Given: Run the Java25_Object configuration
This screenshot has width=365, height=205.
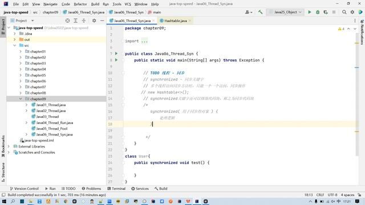Looking at the screenshot, I should [x=310, y=12].
